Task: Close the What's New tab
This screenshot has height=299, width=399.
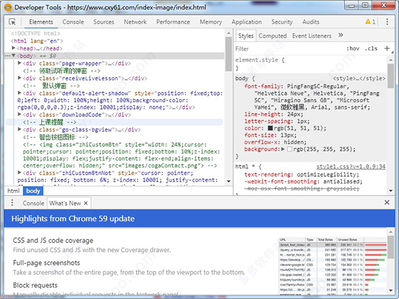Action: click(x=86, y=203)
